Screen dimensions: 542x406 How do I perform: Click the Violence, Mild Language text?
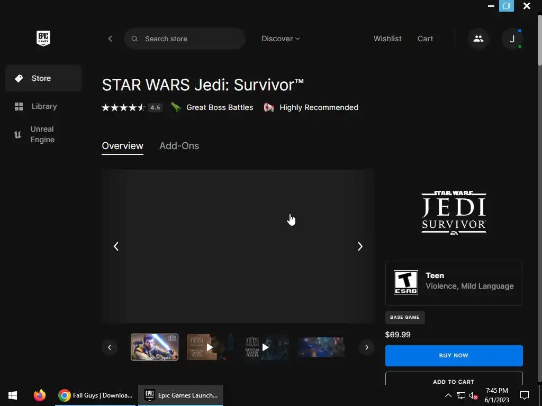pos(469,286)
